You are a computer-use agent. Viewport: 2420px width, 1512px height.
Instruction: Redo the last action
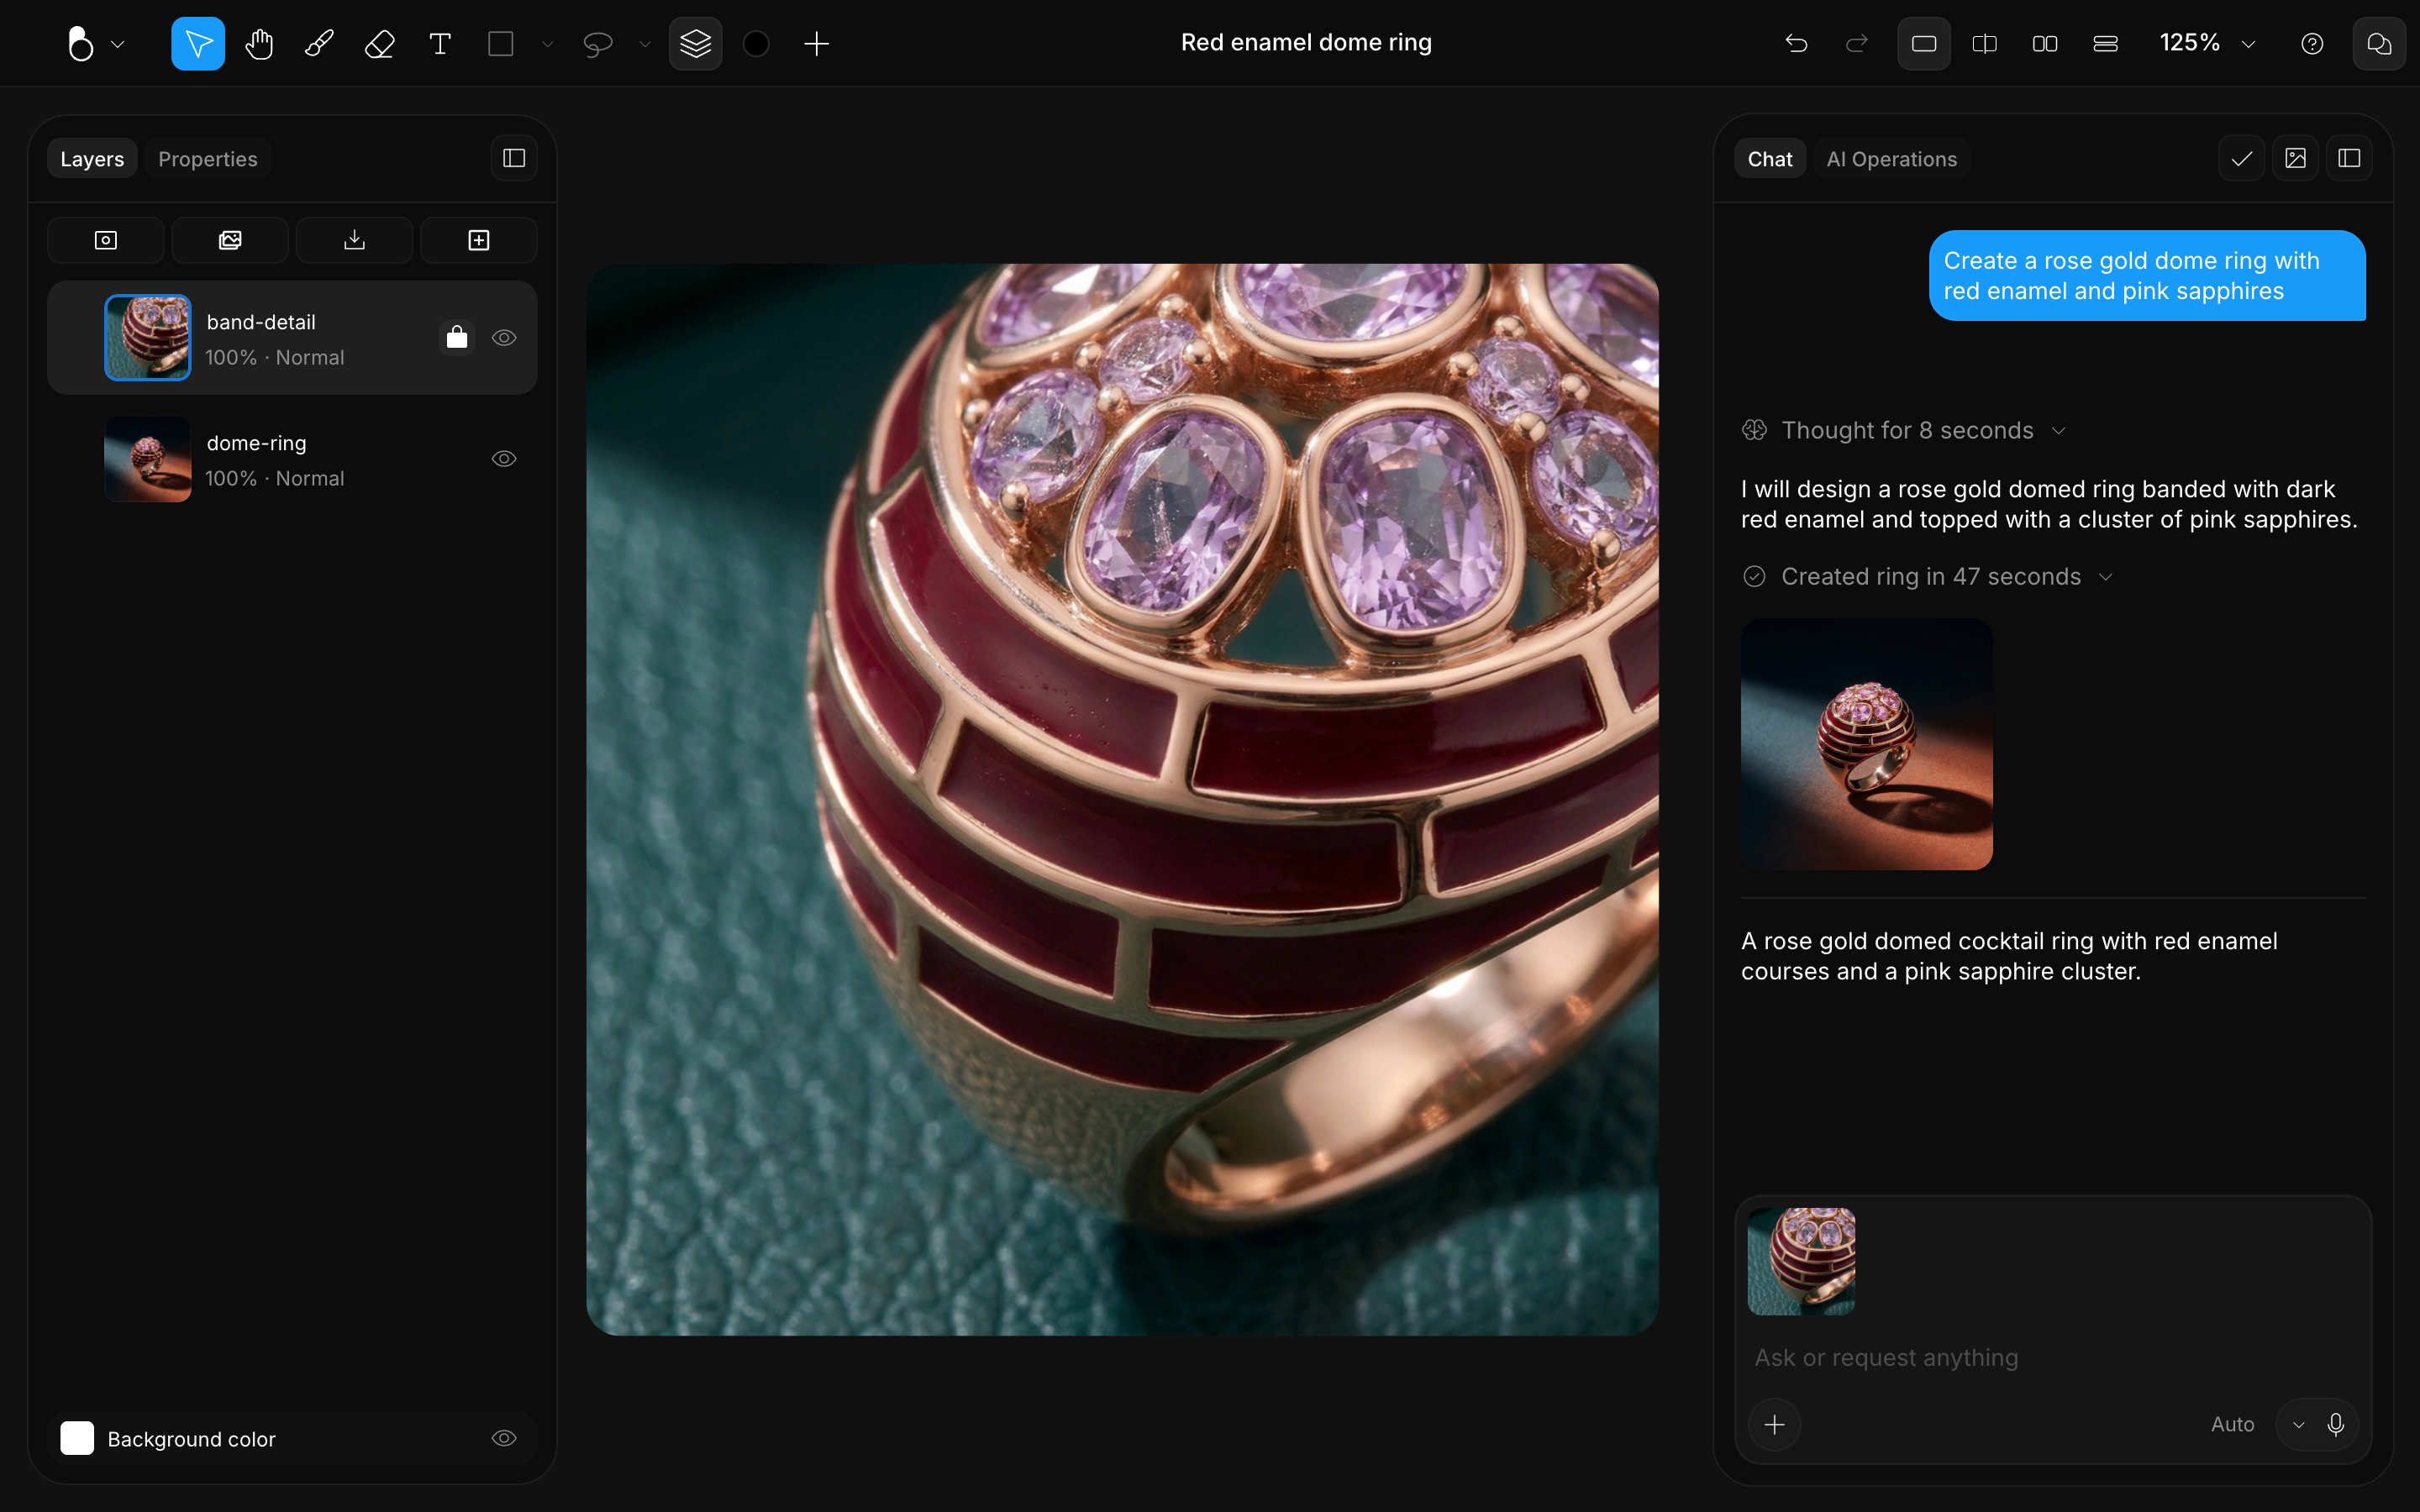coord(1857,43)
